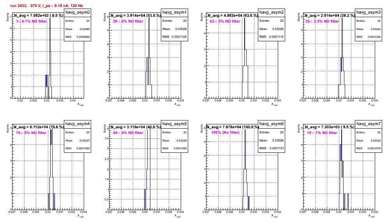Viewport: 388px width, 223px height.
Task: Select the havg_asym3 stats box title
Action: click(x=369, y=12)
